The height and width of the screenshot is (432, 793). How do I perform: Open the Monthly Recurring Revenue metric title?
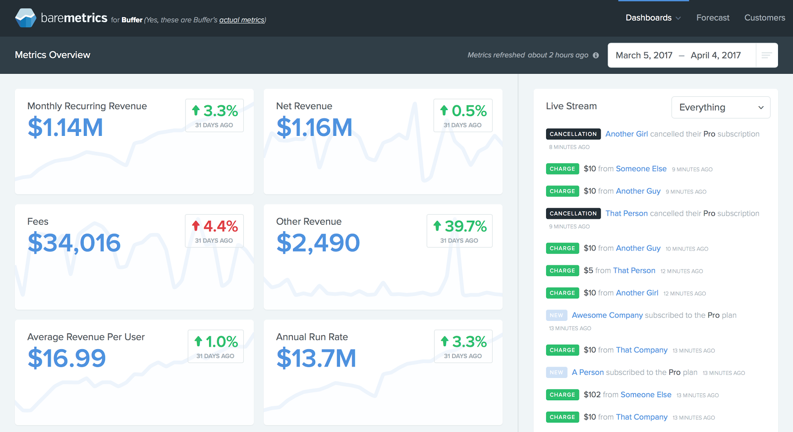pyautogui.click(x=87, y=106)
